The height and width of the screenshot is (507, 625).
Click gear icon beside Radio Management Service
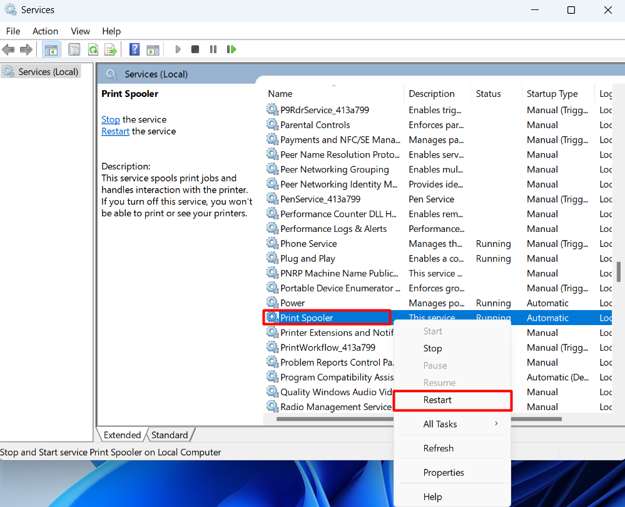click(x=273, y=406)
